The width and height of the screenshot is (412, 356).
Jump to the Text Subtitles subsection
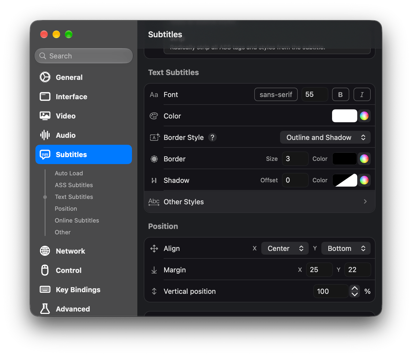[x=74, y=197]
